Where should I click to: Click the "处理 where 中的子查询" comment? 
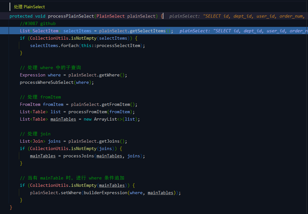pos(50,67)
